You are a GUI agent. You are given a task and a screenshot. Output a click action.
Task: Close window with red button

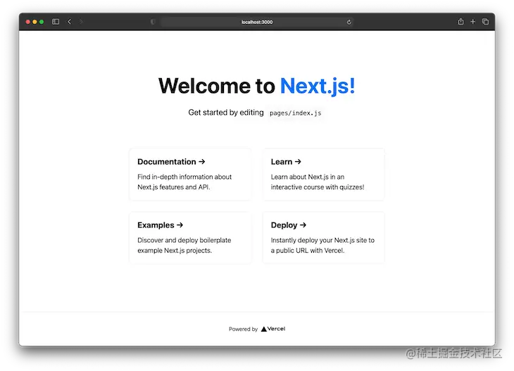click(28, 22)
